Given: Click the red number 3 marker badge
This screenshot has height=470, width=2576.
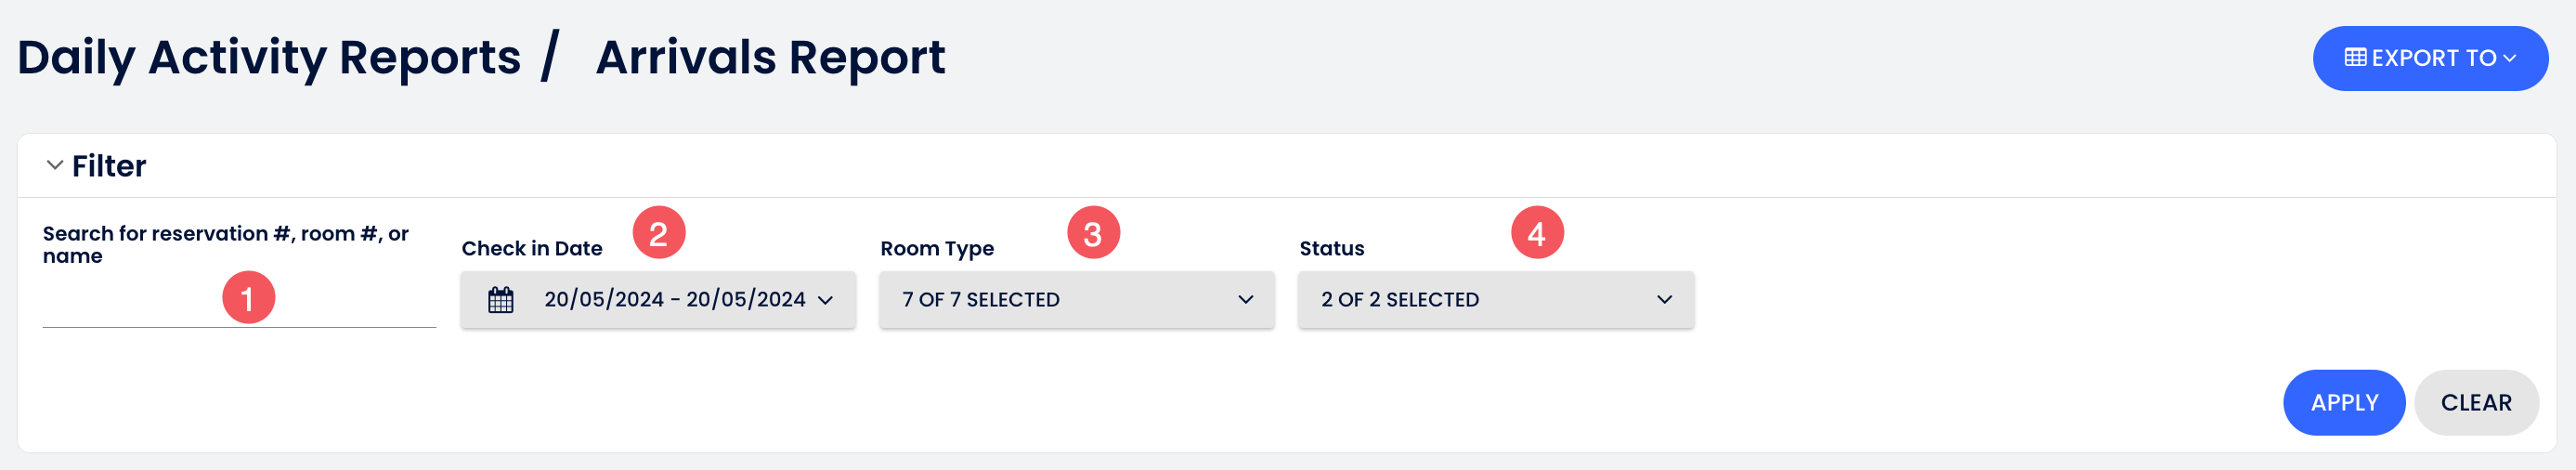Looking at the screenshot, I should coord(1093,233).
